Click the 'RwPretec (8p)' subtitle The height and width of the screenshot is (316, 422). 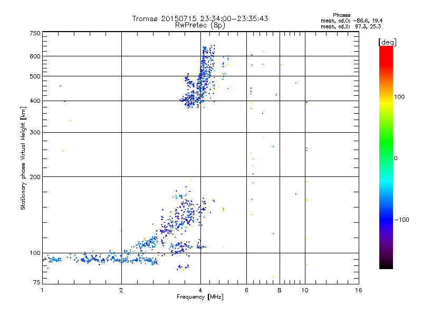tap(200, 25)
